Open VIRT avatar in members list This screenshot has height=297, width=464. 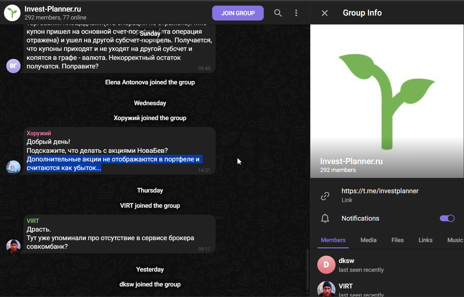pos(326,289)
